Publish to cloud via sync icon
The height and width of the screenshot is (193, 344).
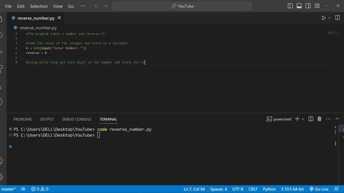[23, 189]
